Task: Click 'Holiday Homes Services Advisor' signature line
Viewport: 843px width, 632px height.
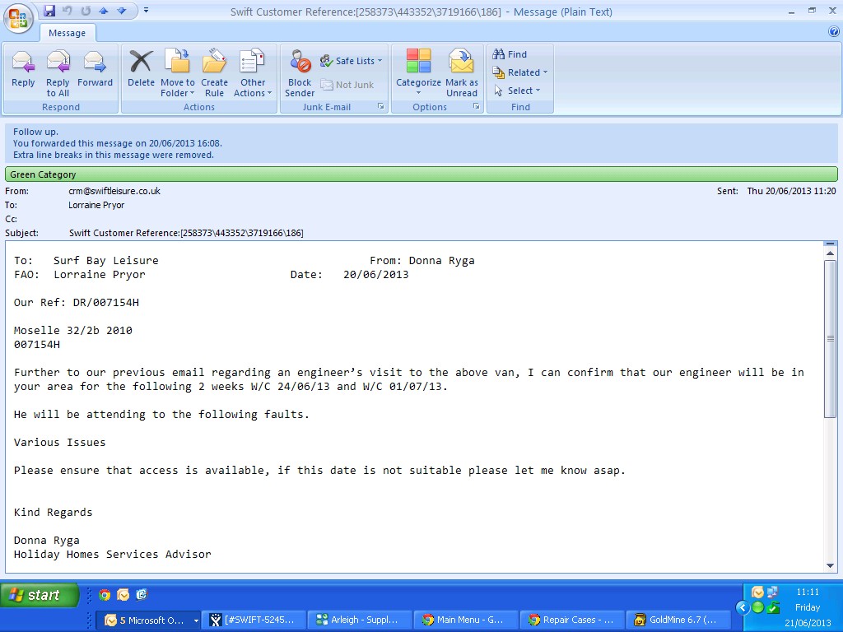Action: click(x=112, y=554)
